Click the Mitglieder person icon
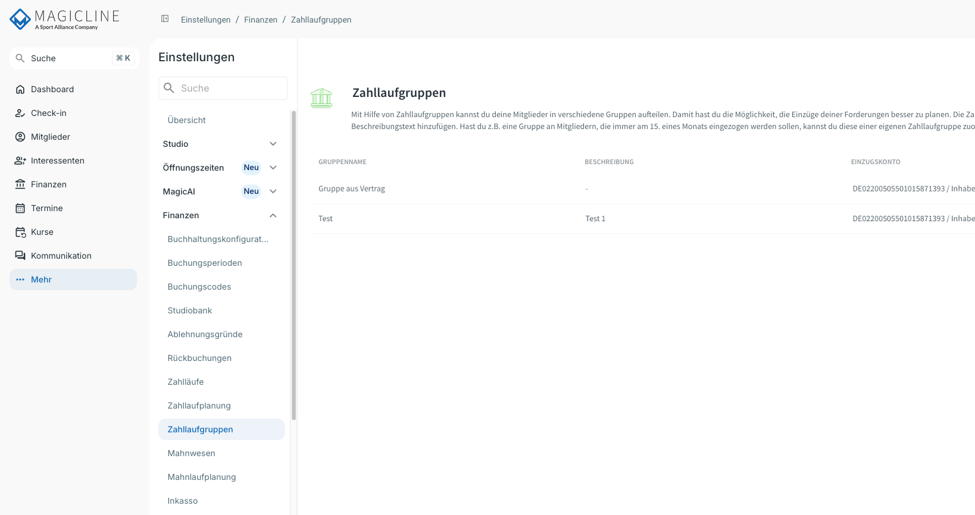The height and width of the screenshot is (515, 975). point(20,137)
